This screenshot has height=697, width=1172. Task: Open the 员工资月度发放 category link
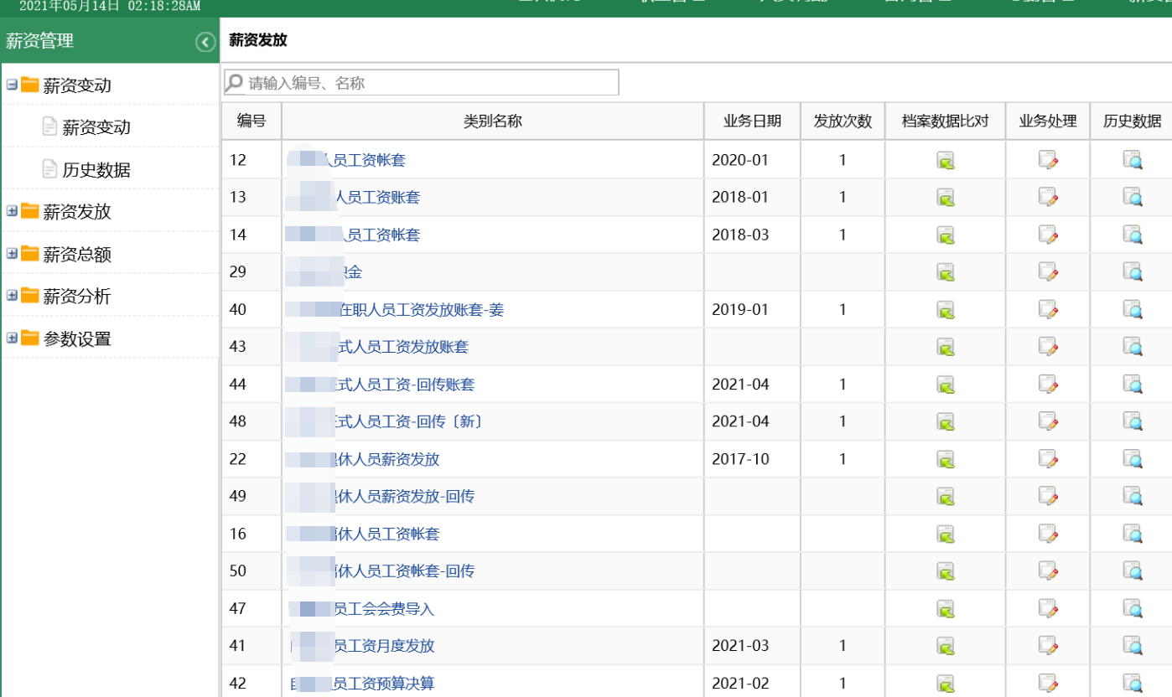pos(383,646)
